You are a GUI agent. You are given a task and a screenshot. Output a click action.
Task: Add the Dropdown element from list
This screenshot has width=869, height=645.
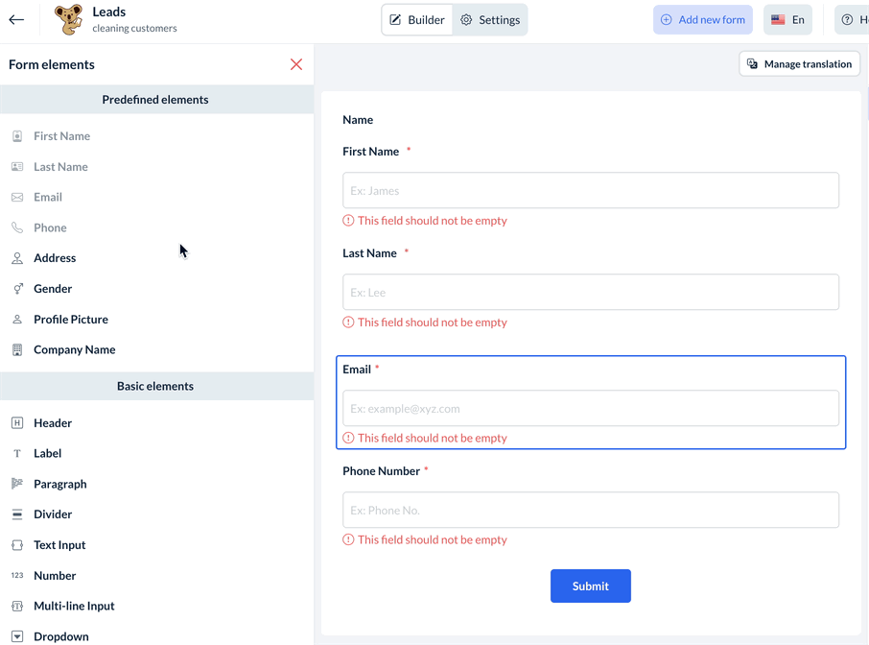tap(60, 636)
